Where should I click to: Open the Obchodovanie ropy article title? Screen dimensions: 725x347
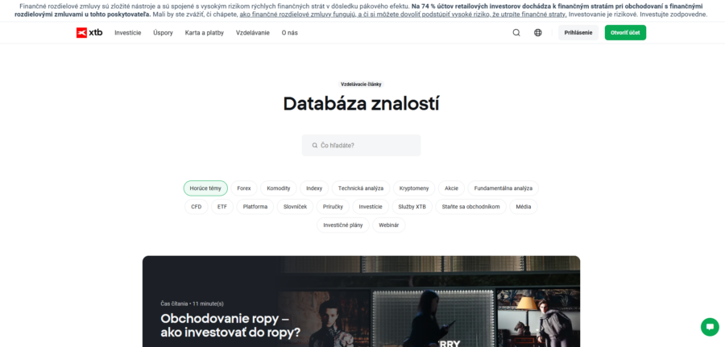(x=230, y=325)
